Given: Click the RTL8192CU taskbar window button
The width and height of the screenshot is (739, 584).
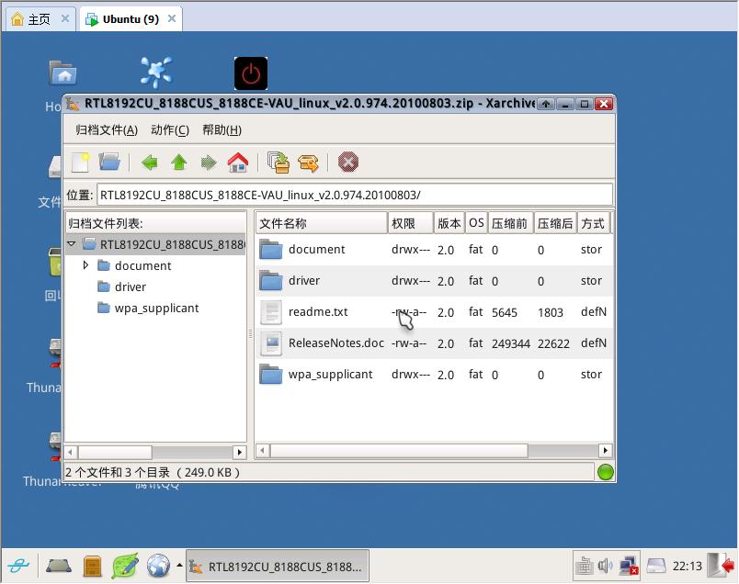Looking at the screenshot, I should [x=278, y=567].
